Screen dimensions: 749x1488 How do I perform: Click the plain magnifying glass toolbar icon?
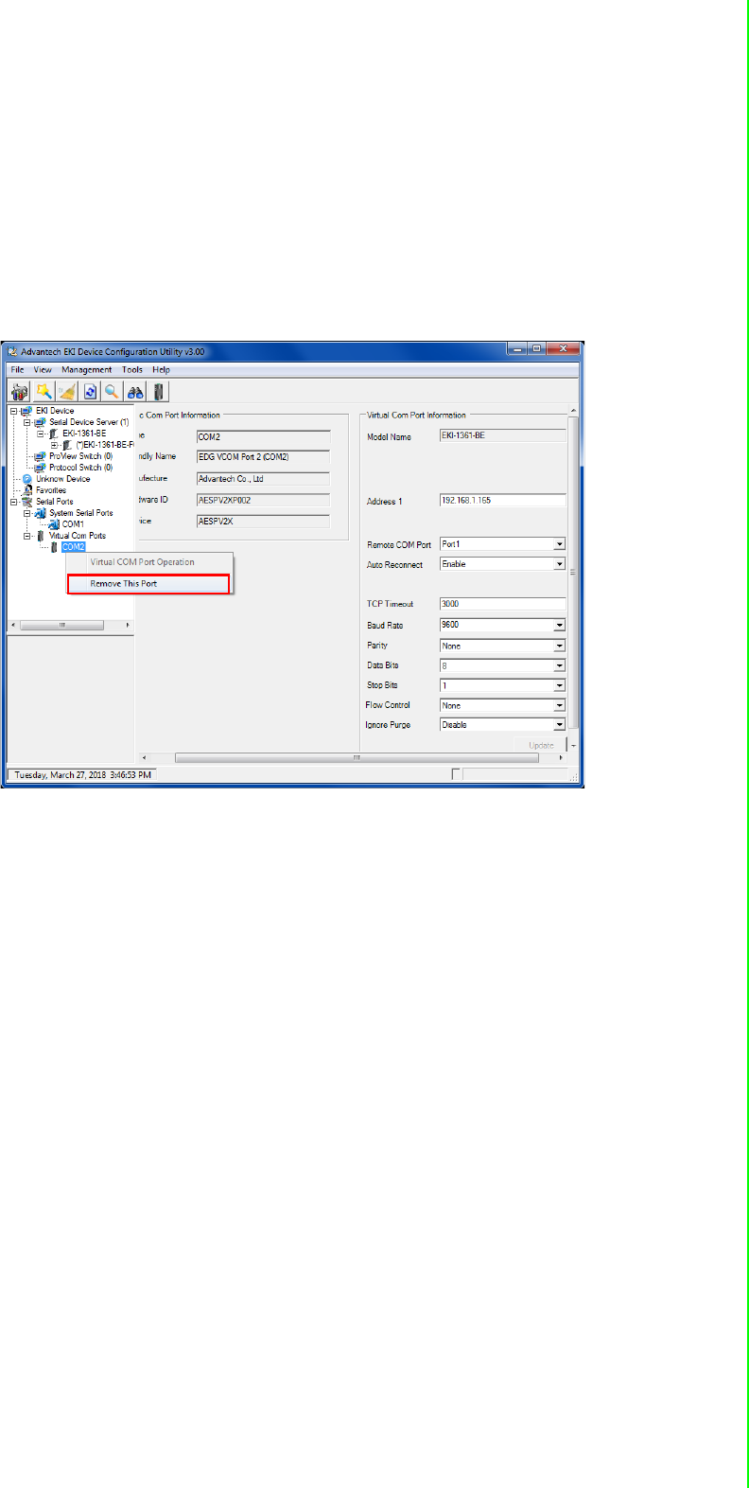[112, 392]
